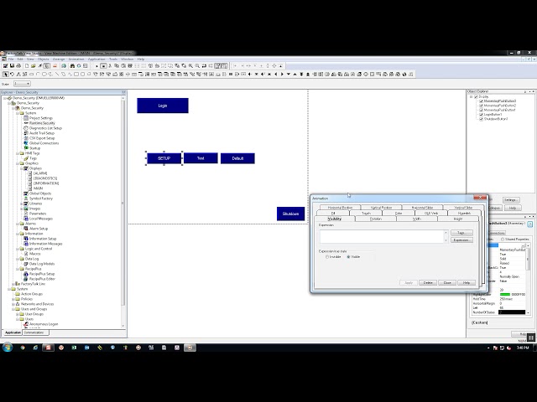Screen dimensions: 537x402
Task: Switch to the Touch tab
Action: click(366, 213)
